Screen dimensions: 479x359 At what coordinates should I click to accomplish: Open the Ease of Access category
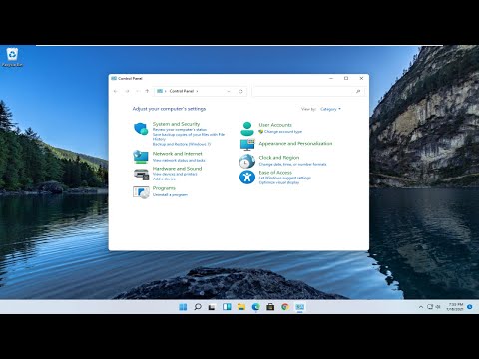(x=275, y=173)
